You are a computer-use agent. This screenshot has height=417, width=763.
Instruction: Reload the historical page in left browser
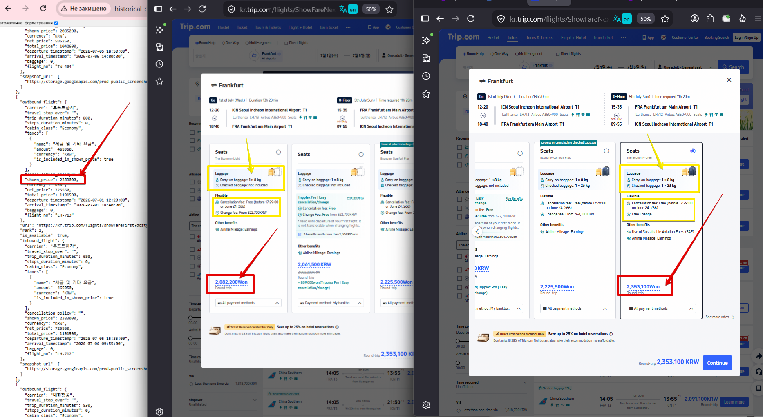coord(43,8)
